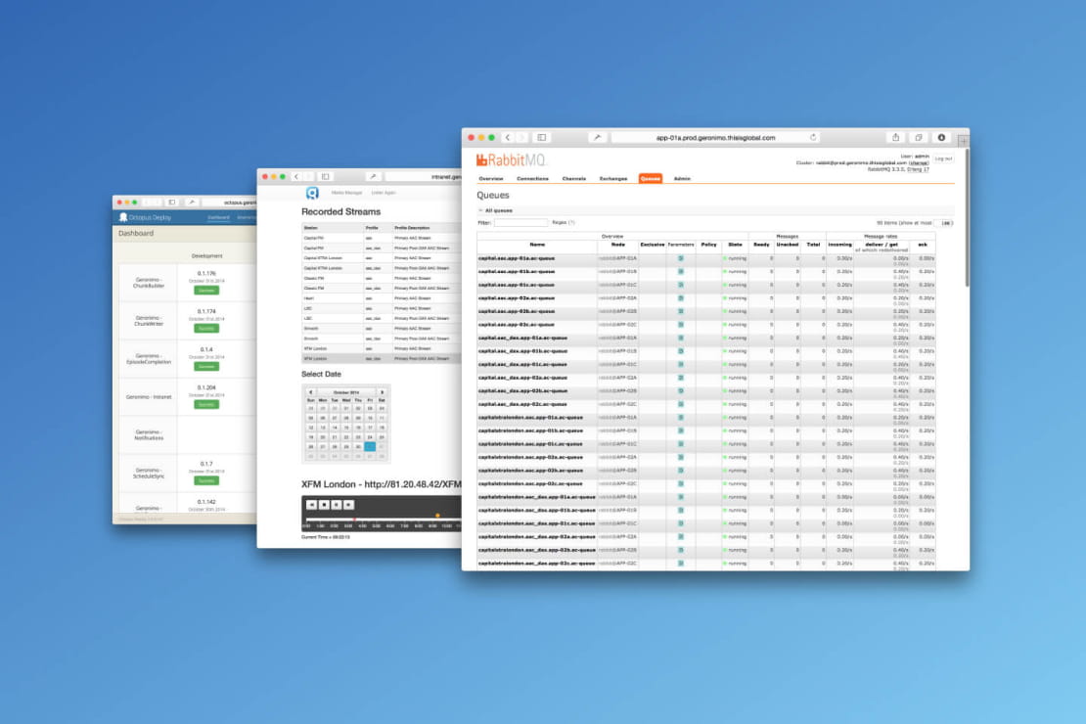Click the show-at-most items number field
The width and height of the screenshot is (1086, 724).
coord(944,223)
